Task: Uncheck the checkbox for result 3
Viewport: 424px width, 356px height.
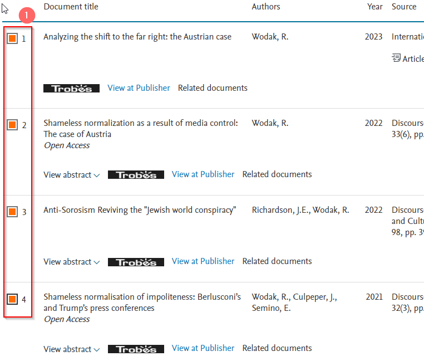Action: tap(12, 212)
